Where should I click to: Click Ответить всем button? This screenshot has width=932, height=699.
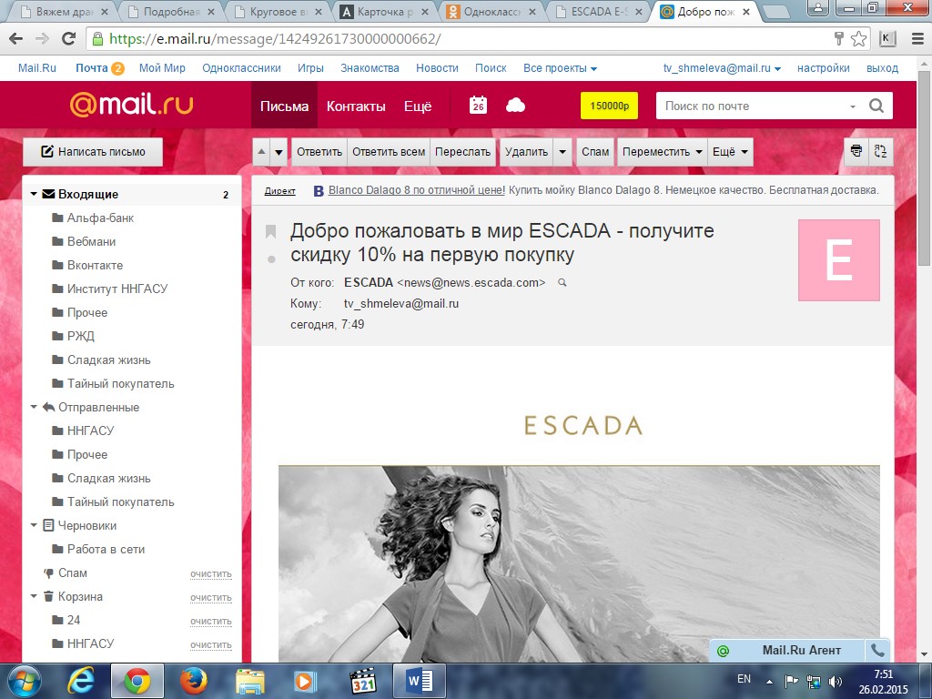389,152
